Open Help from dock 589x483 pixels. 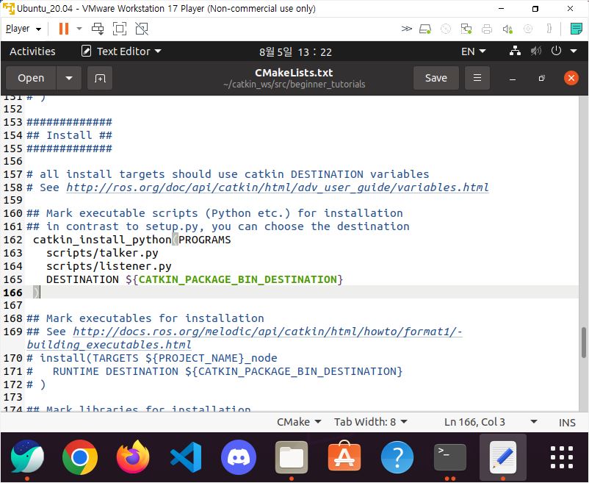click(x=397, y=457)
